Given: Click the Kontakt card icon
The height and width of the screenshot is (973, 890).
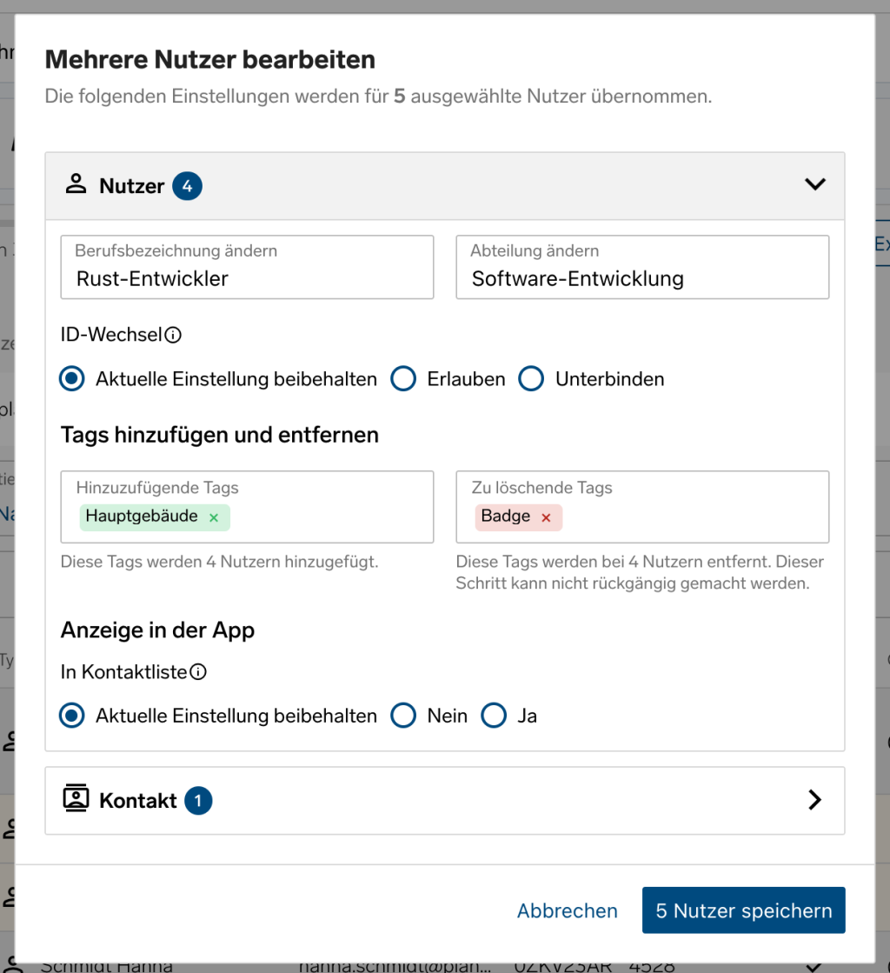Looking at the screenshot, I should pos(76,799).
